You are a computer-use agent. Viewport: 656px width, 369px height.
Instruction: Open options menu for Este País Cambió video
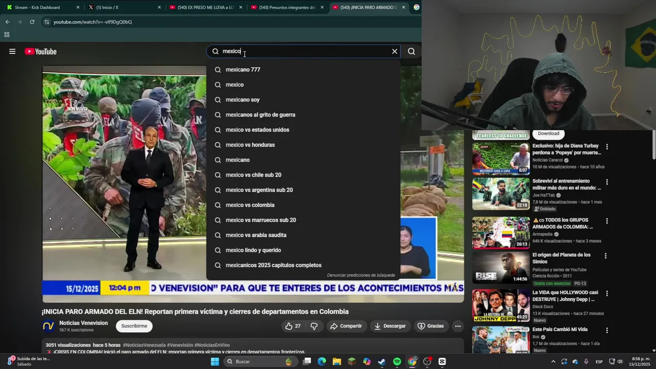[x=607, y=331]
